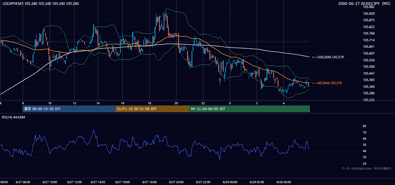This screenshot has width=395, height=185.
Task: Click the 6/27 08:00 time label
Action: pyautogui.click(x=23, y=182)
